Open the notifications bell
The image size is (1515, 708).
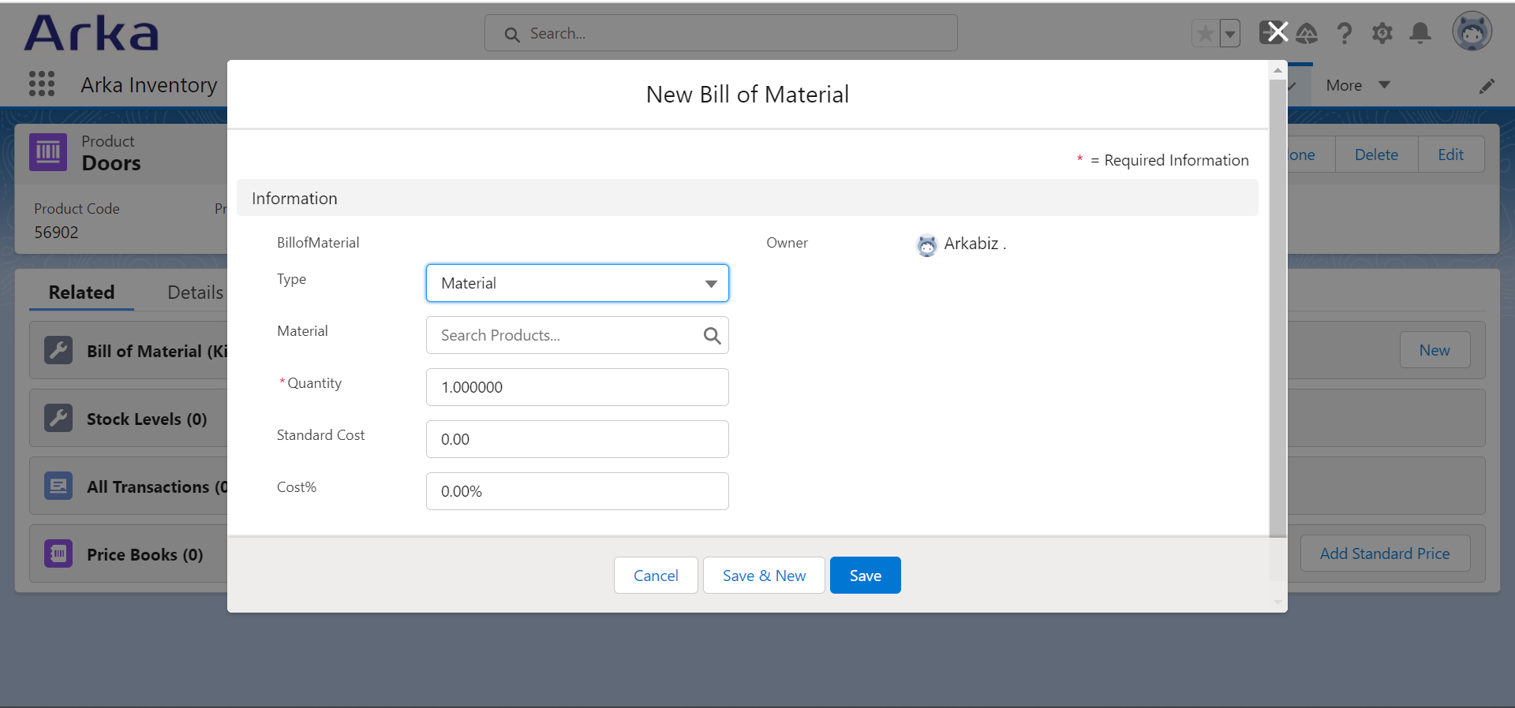1420,33
